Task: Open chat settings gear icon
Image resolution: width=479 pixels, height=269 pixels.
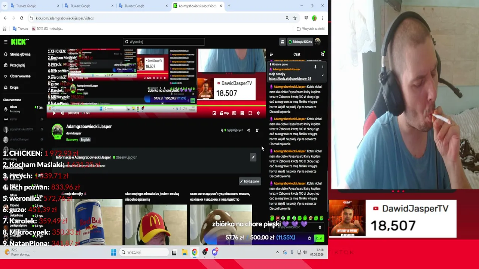Action: point(309,238)
